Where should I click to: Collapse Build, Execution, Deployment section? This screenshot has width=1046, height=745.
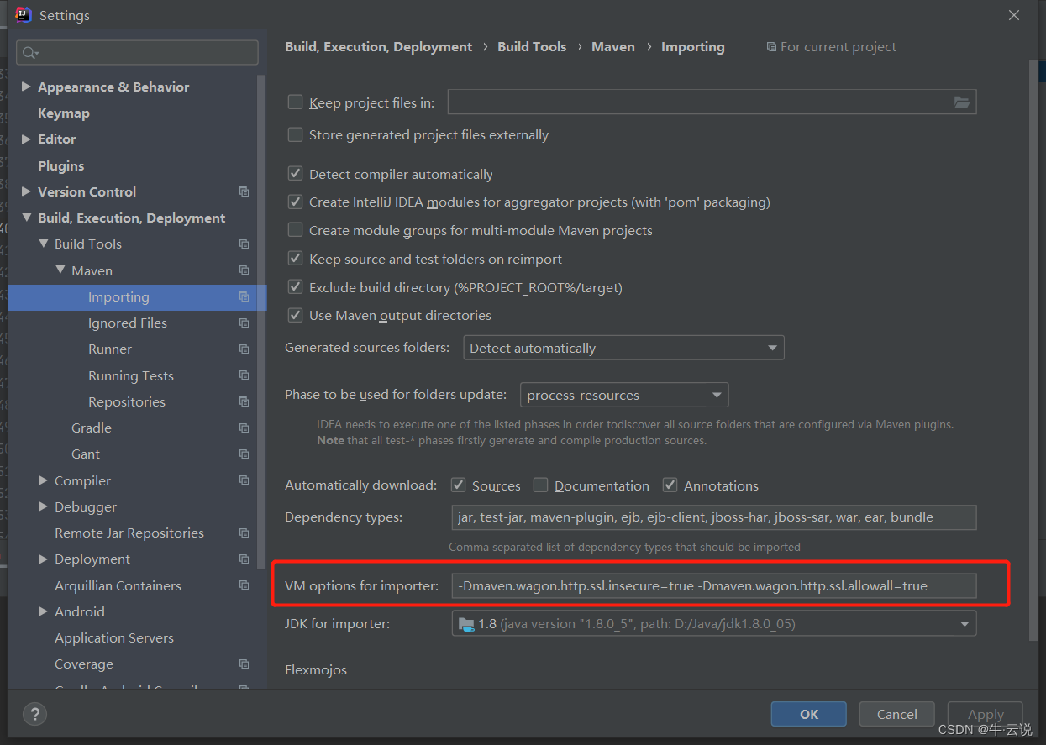tap(26, 218)
